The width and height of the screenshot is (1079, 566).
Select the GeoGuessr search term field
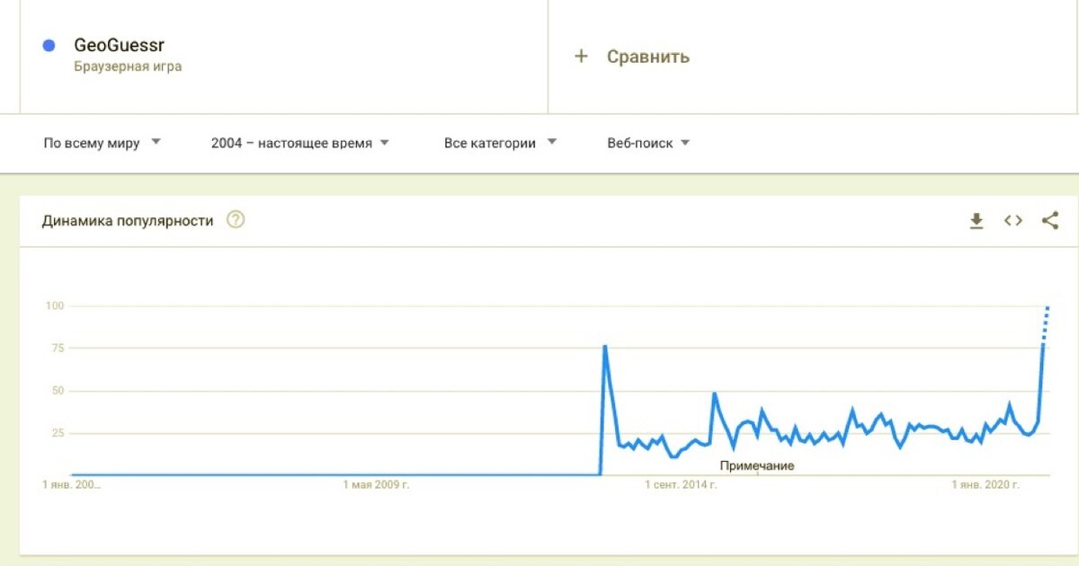[284, 56]
